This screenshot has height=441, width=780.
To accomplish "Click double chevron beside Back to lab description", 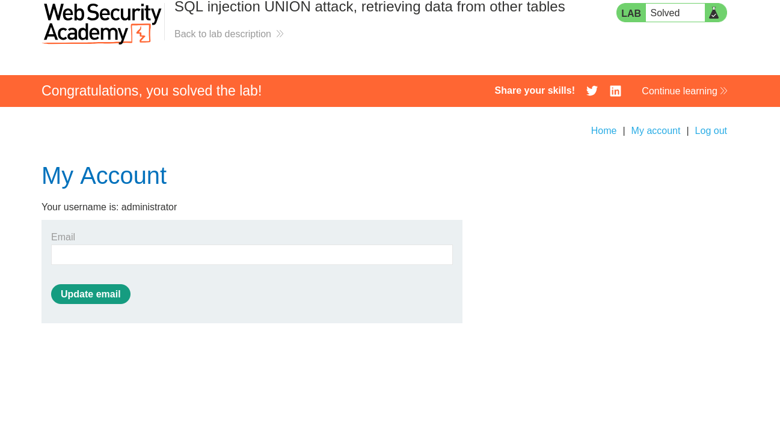I will click(x=280, y=34).
